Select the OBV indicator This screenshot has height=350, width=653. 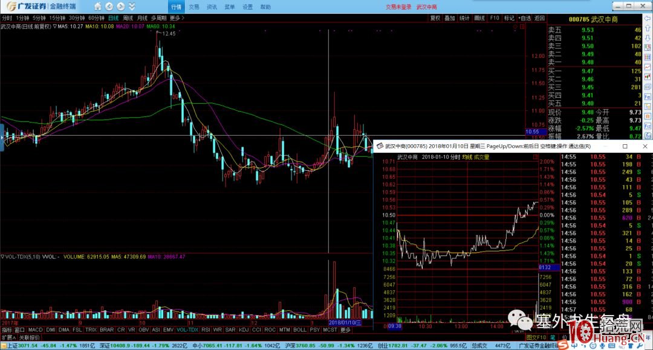[x=144, y=329]
